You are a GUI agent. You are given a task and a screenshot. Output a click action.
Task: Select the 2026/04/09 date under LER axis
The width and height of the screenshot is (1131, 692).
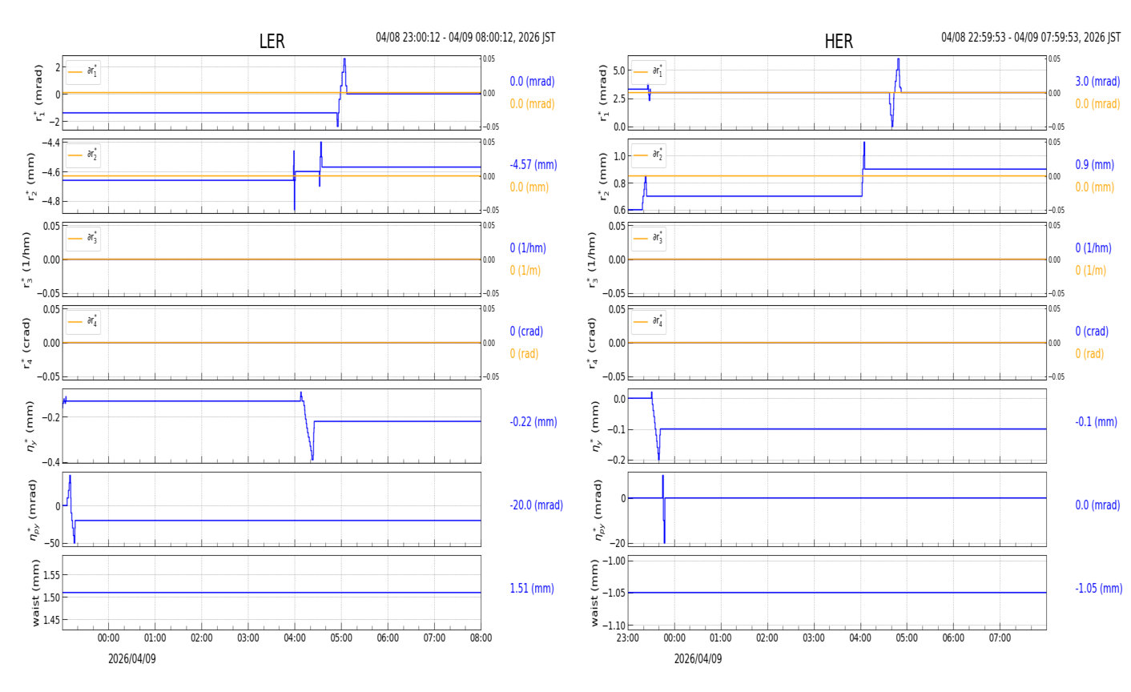pyautogui.click(x=132, y=658)
